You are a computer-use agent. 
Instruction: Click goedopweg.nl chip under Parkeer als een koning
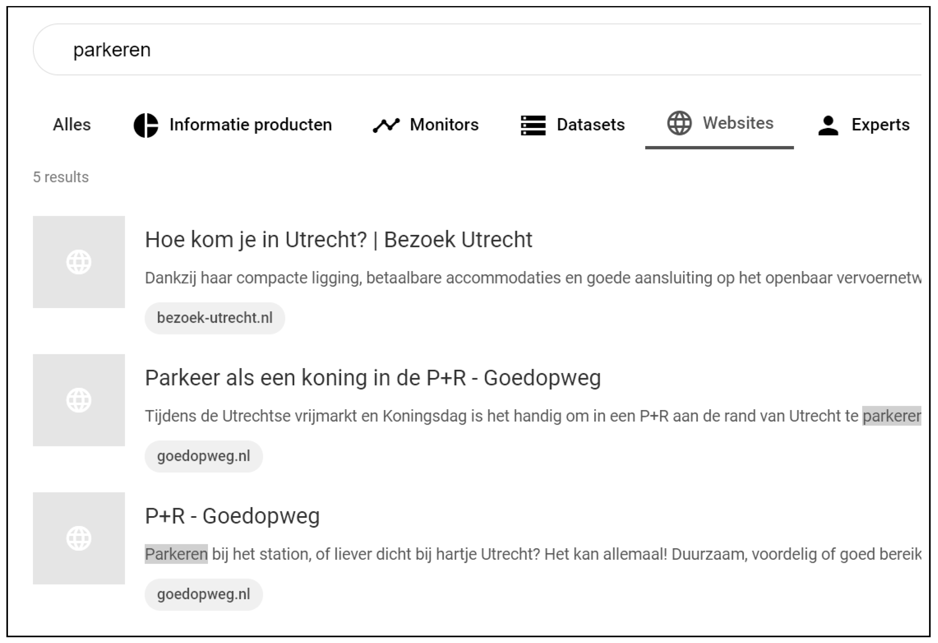point(204,456)
